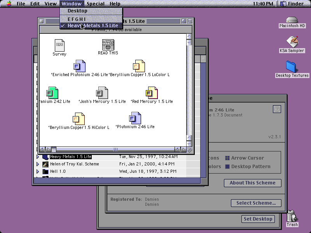Click the date Wed, Jun 18, 1997, 3:12 PM
The height and width of the screenshot is (233, 311).
(x=148, y=171)
